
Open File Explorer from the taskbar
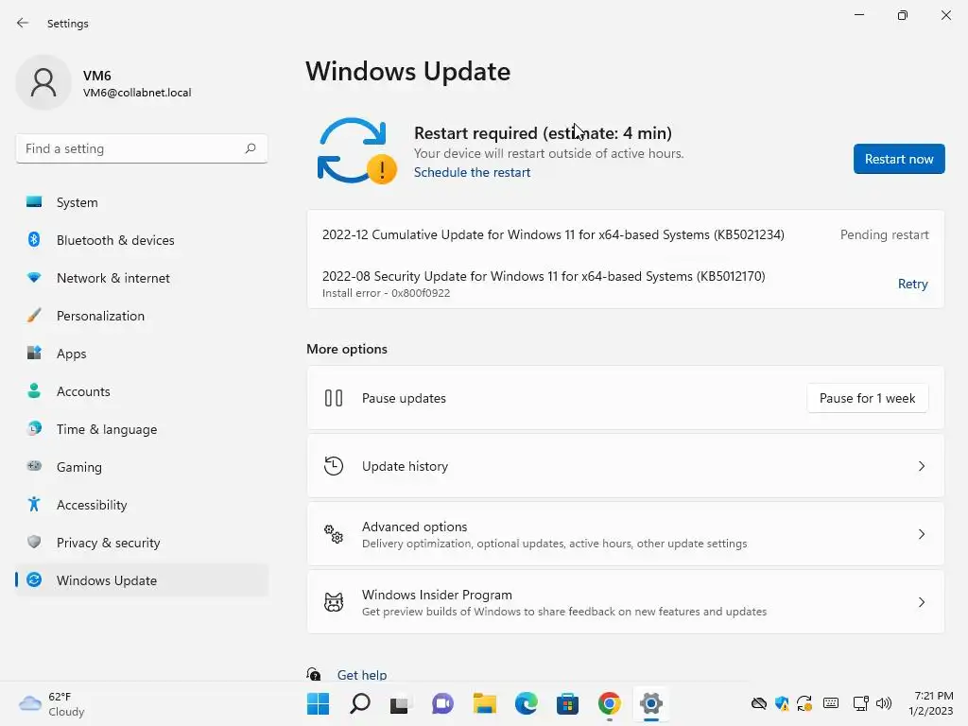tap(485, 703)
